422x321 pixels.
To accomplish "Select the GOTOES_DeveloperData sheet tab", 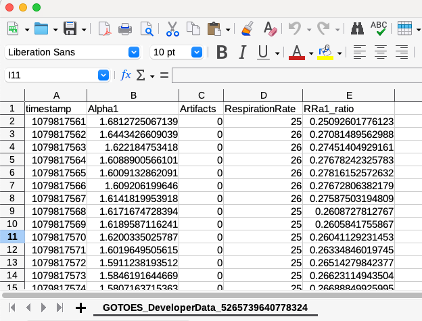I will 206,307.
